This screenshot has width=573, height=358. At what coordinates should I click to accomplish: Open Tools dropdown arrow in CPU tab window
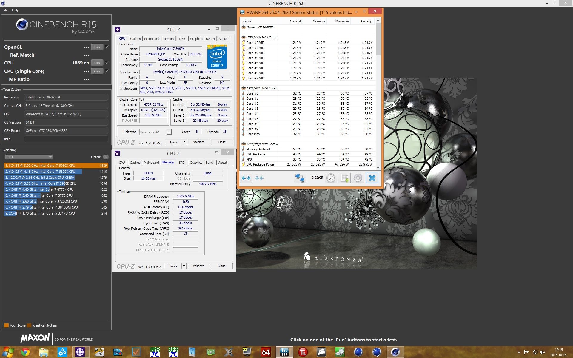point(184,142)
